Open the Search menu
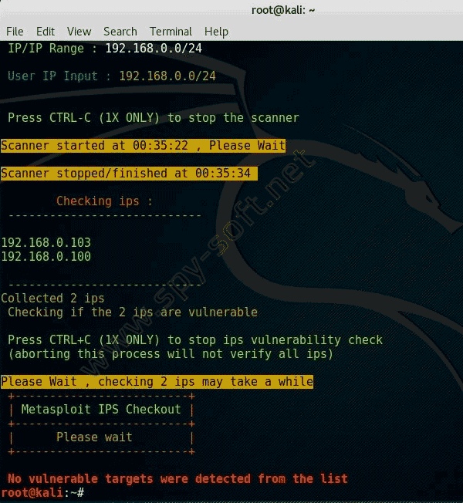The width and height of the screenshot is (463, 503). click(x=120, y=32)
